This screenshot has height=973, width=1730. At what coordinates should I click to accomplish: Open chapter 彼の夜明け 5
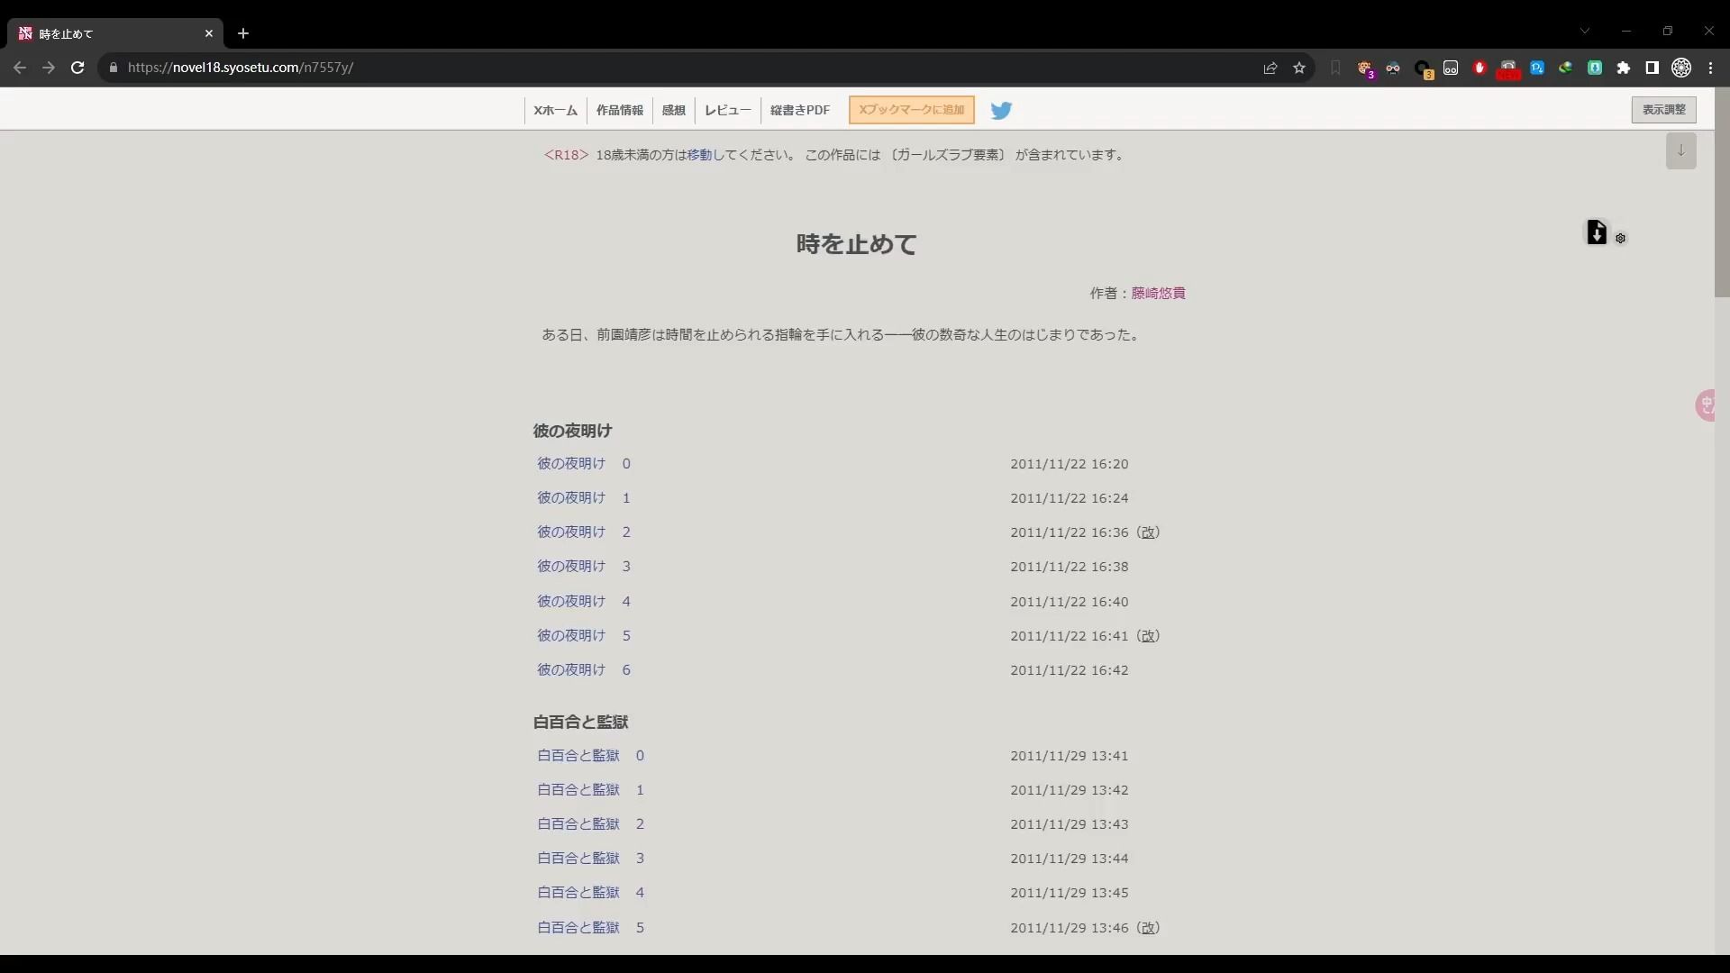point(584,636)
